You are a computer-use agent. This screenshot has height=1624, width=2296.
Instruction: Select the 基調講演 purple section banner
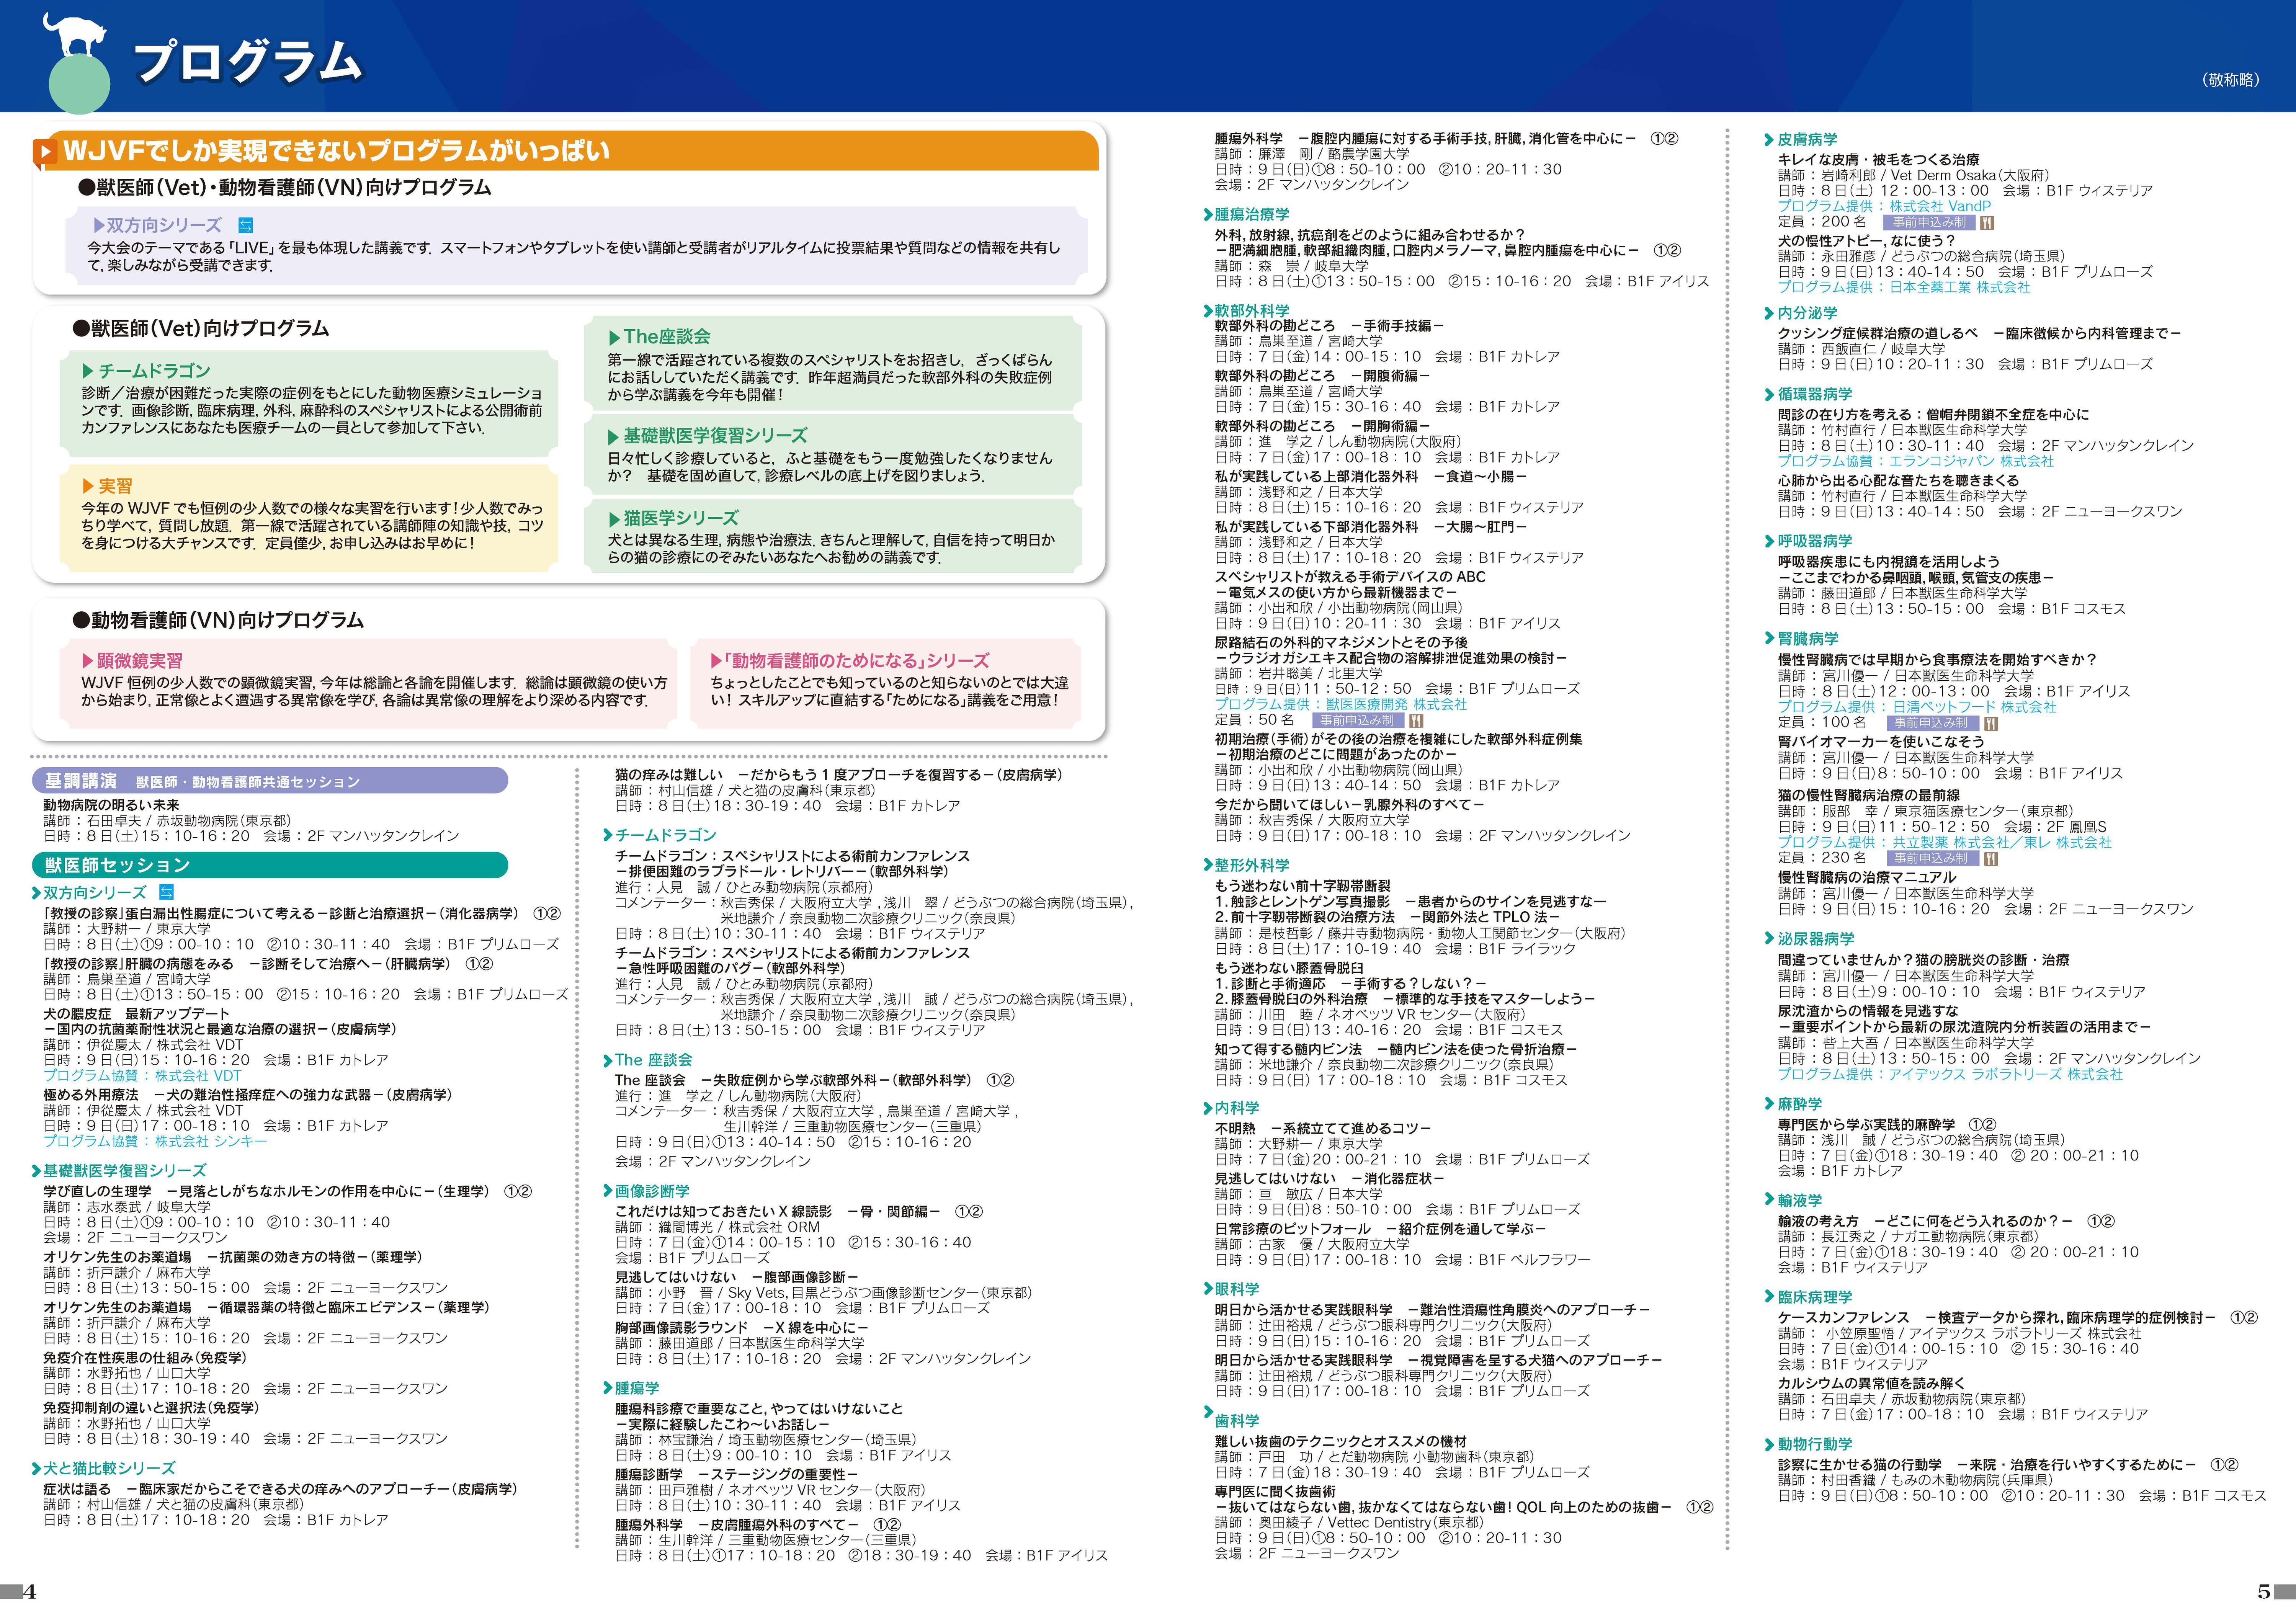tap(270, 781)
